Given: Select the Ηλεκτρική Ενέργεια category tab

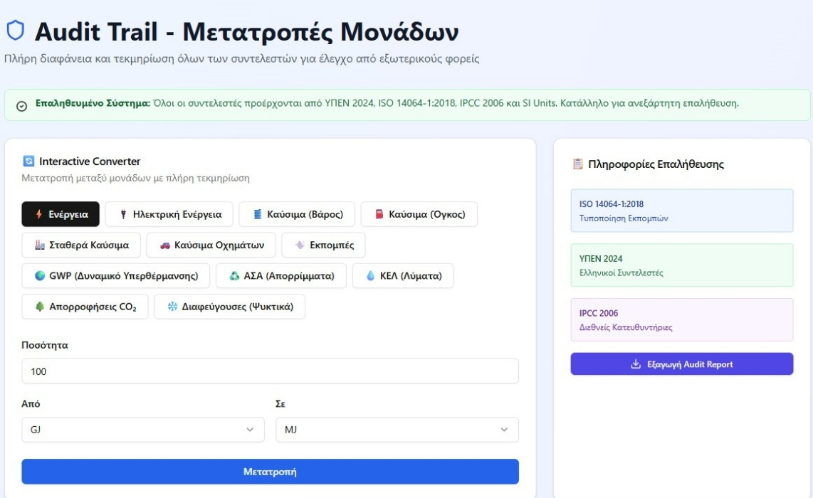Looking at the screenshot, I should pos(169,214).
